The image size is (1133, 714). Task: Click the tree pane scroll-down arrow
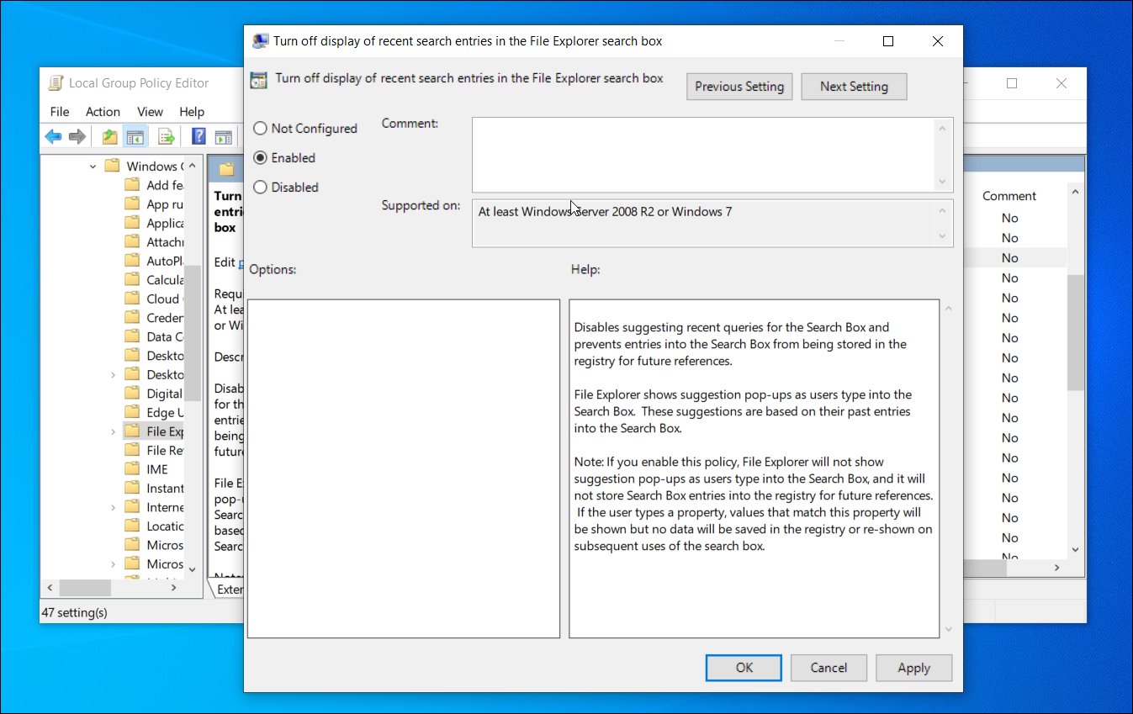pos(193,569)
